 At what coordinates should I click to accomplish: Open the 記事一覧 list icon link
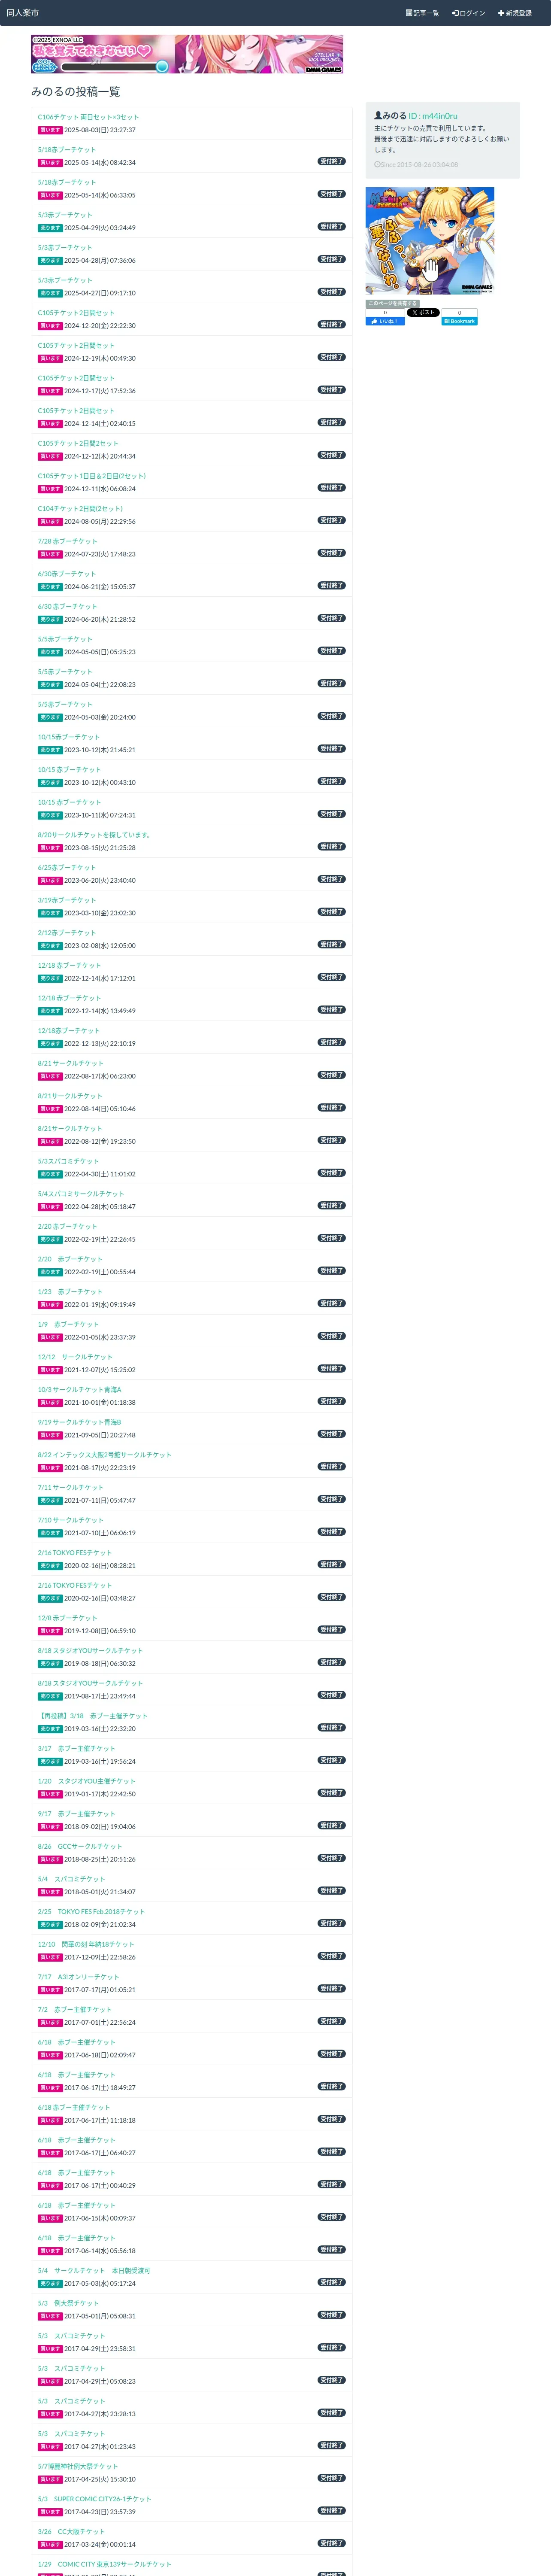tap(409, 13)
